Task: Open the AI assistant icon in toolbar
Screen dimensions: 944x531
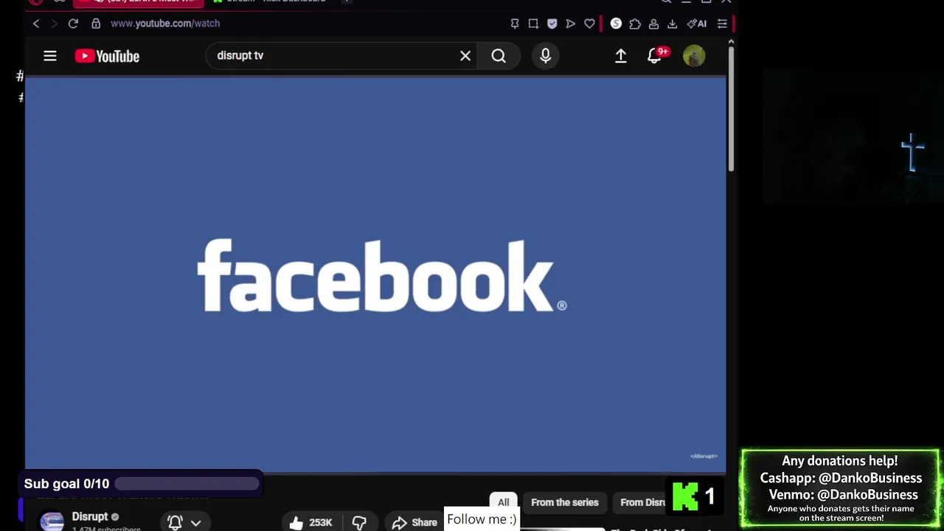Action: point(697,24)
